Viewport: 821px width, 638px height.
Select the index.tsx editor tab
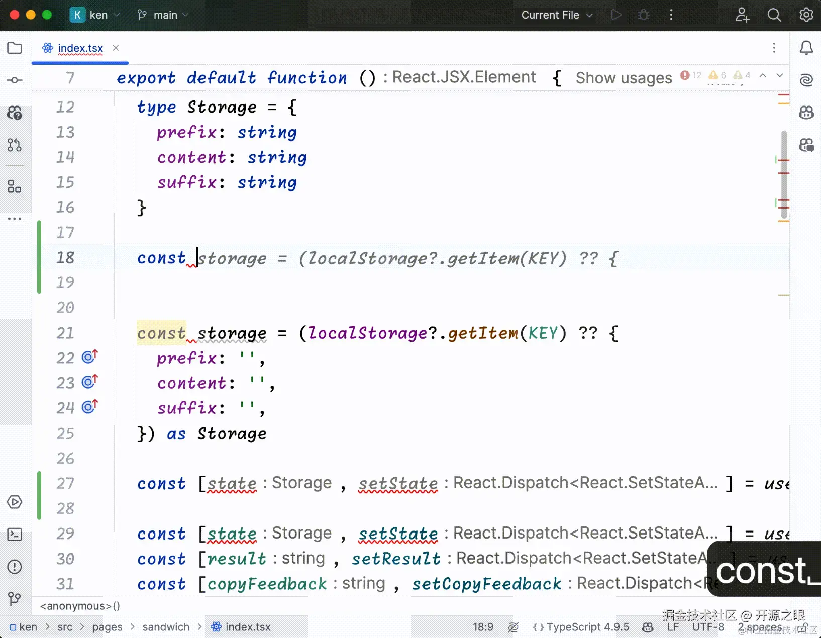click(x=80, y=48)
